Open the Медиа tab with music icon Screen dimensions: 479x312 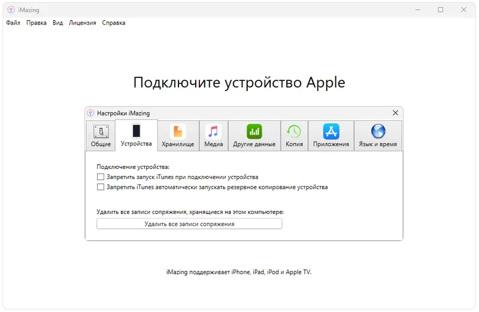[214, 136]
